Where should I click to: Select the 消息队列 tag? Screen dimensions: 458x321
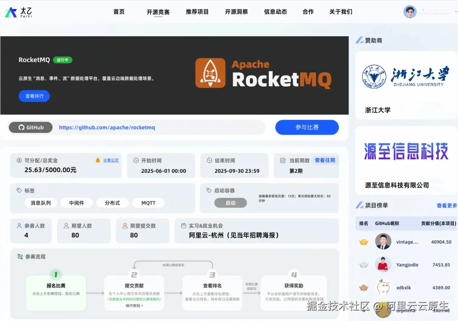click(41, 203)
